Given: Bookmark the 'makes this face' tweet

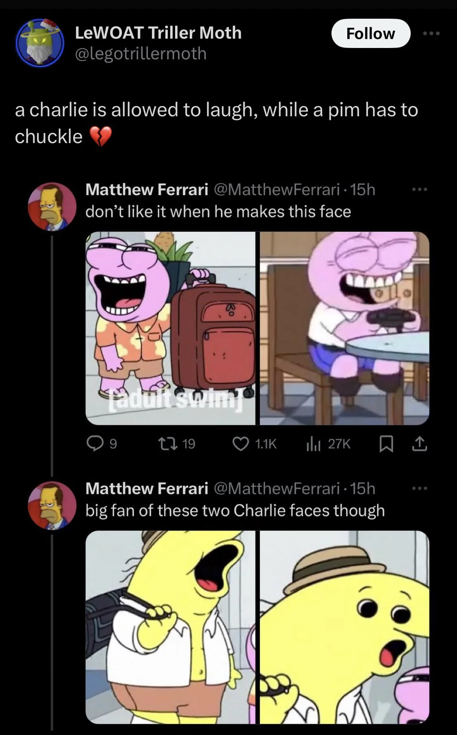Looking at the screenshot, I should pos(386,444).
